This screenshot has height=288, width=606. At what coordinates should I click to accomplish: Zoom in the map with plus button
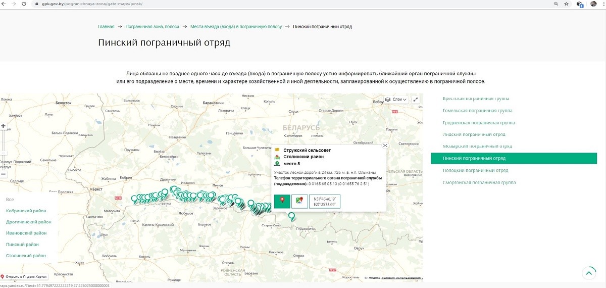point(4,126)
